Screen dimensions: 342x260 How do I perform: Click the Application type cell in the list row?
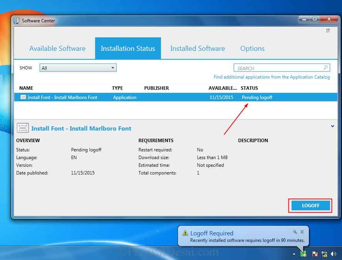124,97
